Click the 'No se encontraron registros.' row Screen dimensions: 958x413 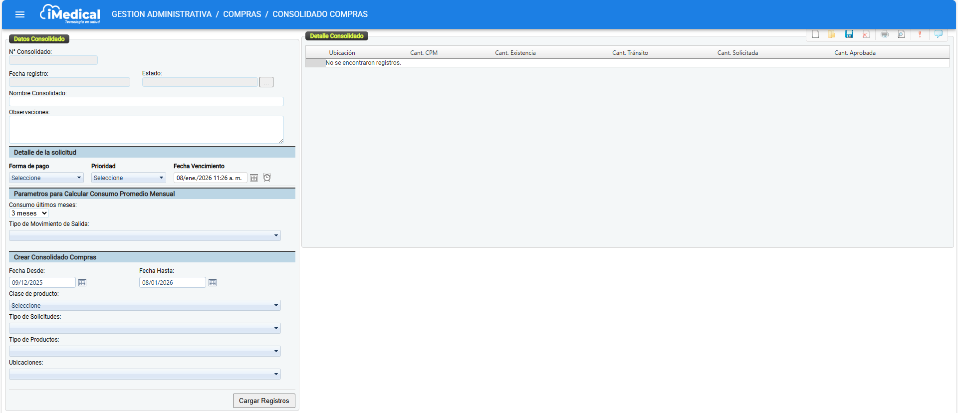click(627, 63)
